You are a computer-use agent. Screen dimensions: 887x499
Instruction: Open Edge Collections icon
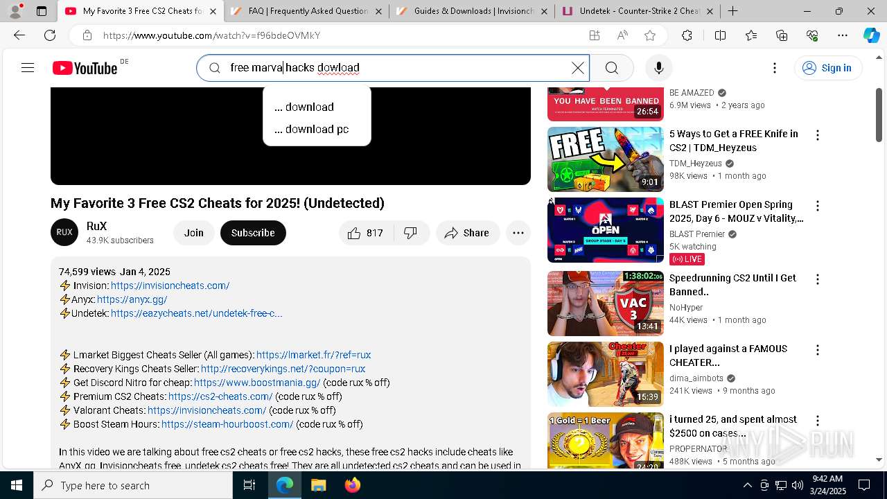[782, 35]
